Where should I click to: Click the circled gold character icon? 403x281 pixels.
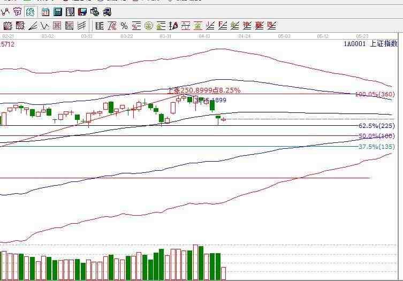(149, 26)
